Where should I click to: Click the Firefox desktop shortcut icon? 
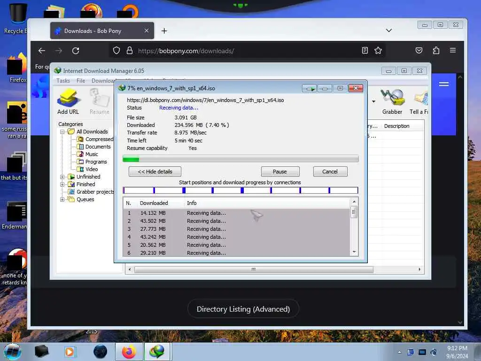click(x=17, y=68)
